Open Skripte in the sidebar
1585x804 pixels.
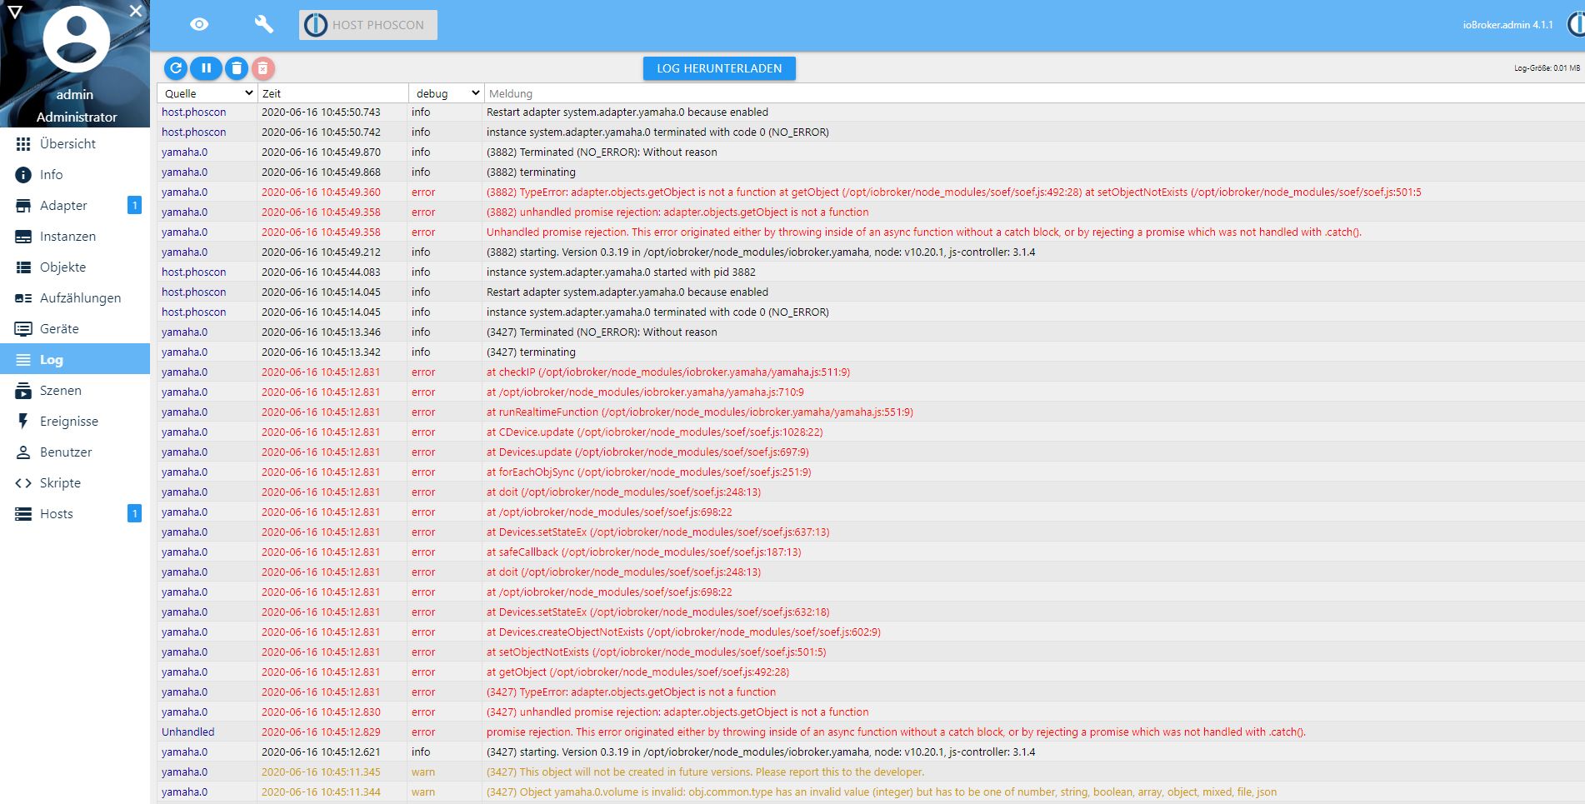tap(75, 483)
